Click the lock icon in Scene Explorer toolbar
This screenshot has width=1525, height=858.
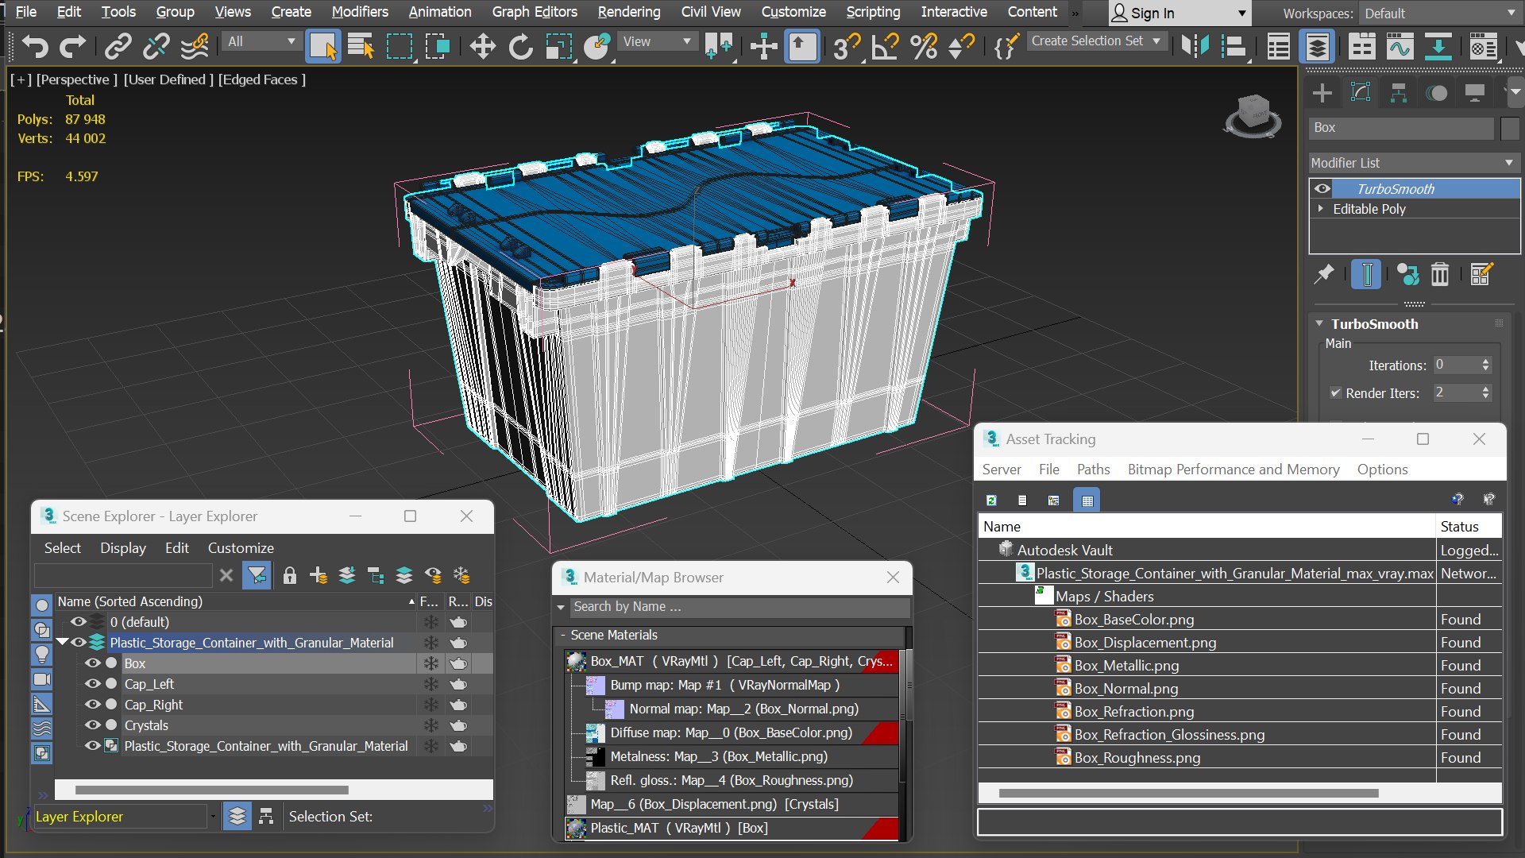coord(290,575)
